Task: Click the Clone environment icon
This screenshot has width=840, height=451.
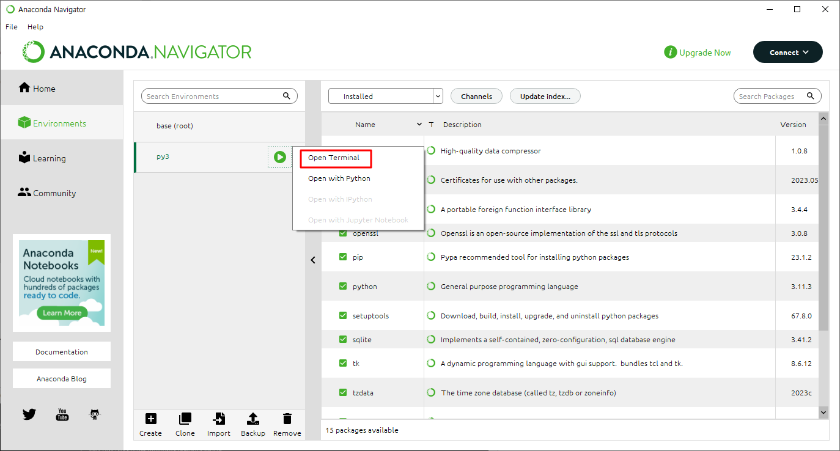Action: click(x=185, y=419)
